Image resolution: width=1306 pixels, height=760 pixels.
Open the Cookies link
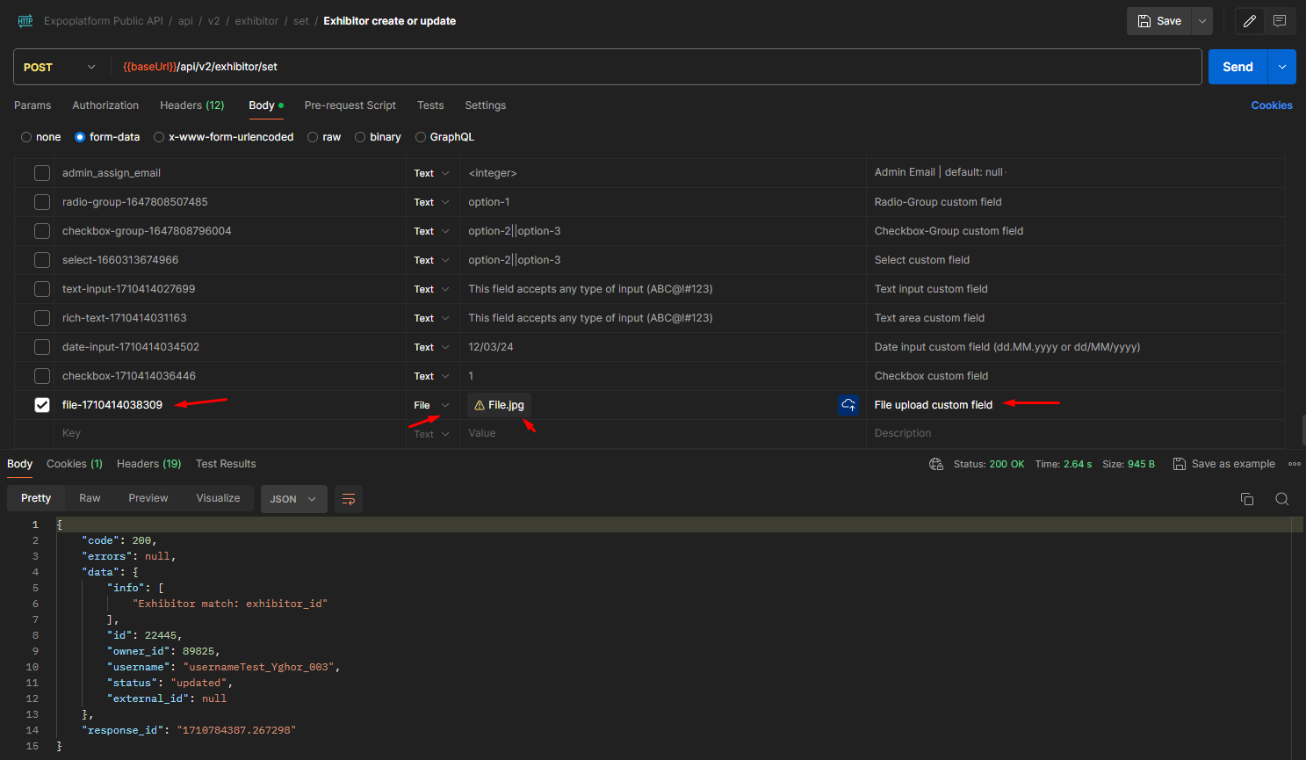pos(1271,105)
